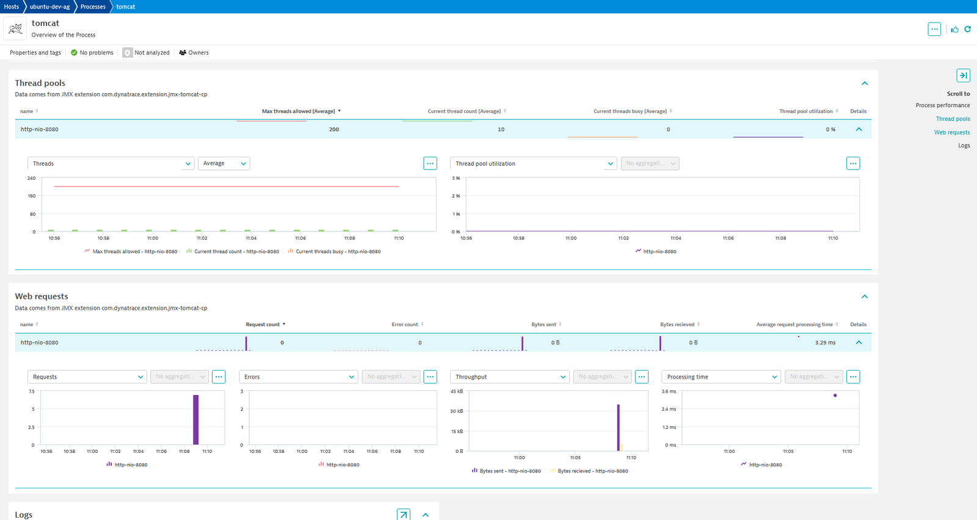The image size is (977, 520).
Task: Open the Average aggregation dropdown
Action: [x=224, y=163]
